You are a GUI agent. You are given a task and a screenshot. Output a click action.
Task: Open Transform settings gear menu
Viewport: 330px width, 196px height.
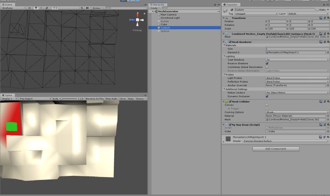pyautogui.click(x=328, y=18)
